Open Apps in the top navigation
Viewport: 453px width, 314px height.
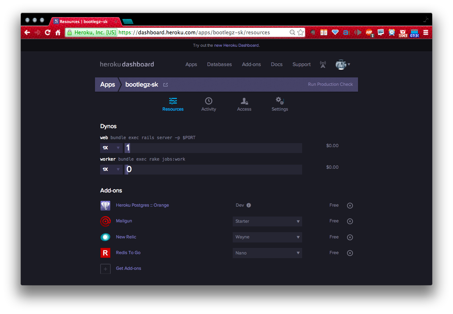tap(191, 65)
